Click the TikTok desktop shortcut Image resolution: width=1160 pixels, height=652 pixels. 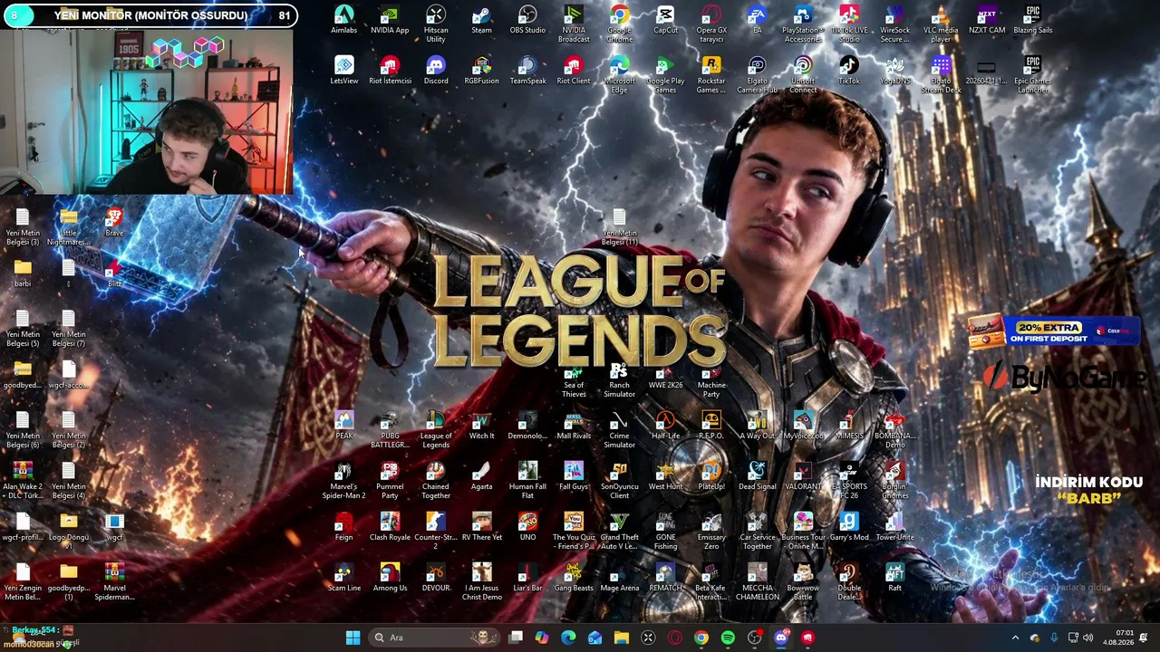pyautogui.click(x=849, y=71)
